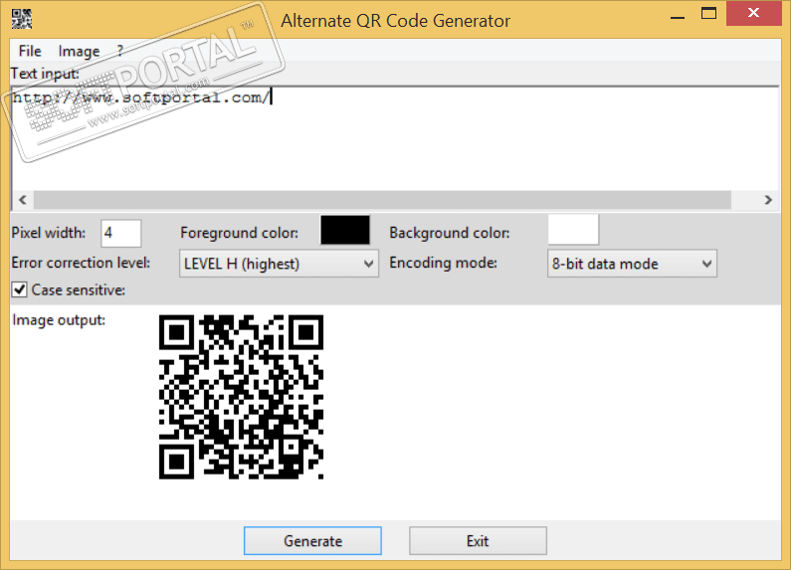Open the black Foreground color swatch

345,230
